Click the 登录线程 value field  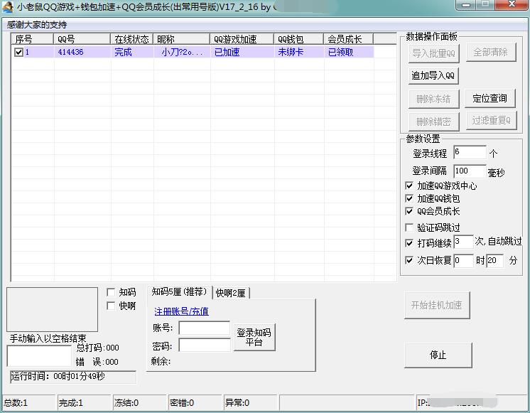470,152
